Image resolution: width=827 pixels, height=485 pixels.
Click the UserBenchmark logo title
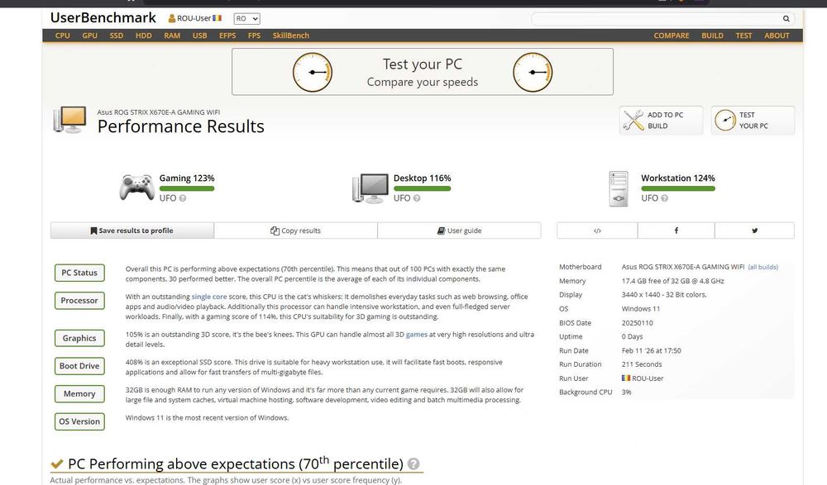click(103, 17)
